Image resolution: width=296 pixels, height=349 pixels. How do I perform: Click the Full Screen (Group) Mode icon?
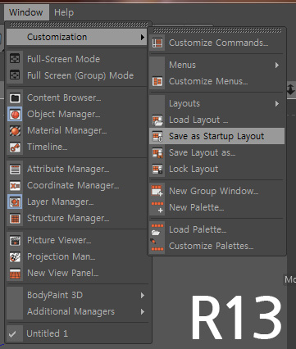15,75
